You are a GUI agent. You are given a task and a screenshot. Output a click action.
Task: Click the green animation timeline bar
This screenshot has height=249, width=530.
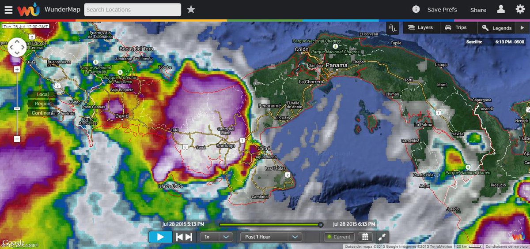[269, 224]
